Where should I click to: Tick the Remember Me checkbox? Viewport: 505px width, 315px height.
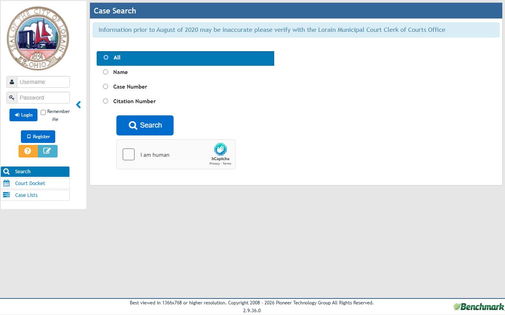coord(43,113)
